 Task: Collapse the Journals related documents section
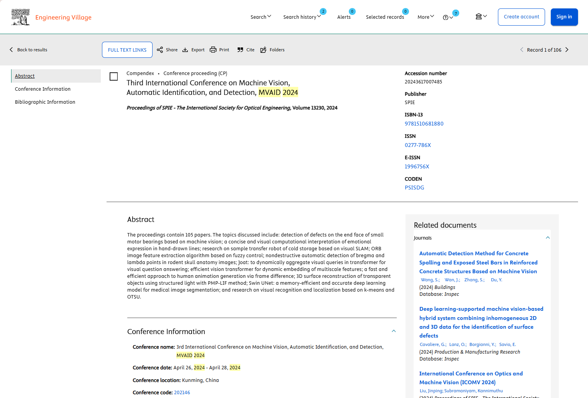pyautogui.click(x=548, y=238)
